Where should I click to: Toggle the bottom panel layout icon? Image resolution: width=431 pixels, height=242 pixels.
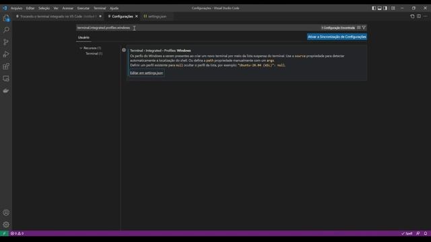click(x=380, y=8)
